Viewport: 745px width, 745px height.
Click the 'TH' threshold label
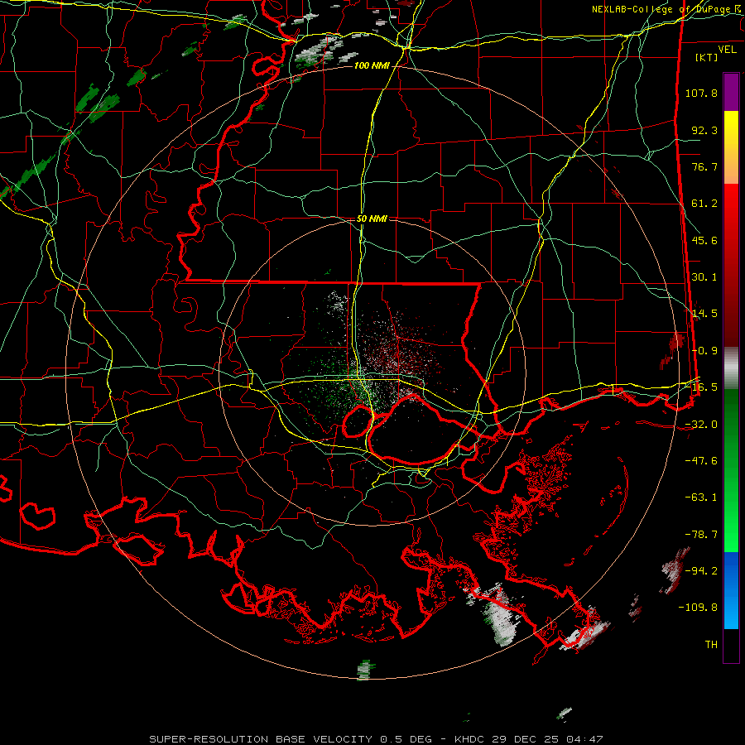coord(711,645)
